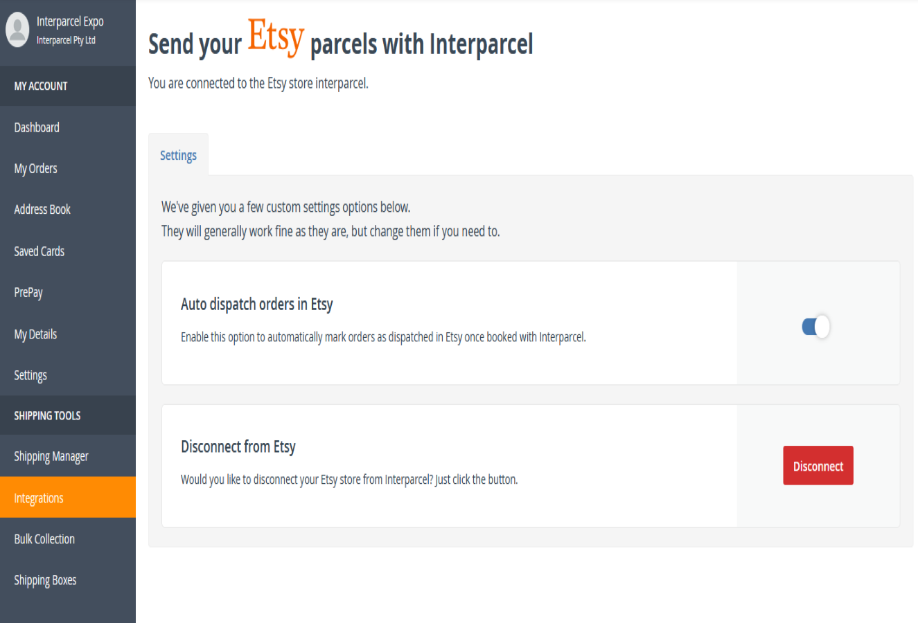Switch to the Settings tab
Screen dimensions: 918x623
tap(178, 155)
